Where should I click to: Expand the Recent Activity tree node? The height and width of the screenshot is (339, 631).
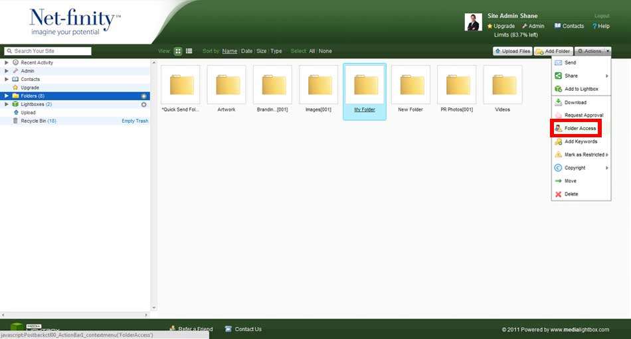pyautogui.click(x=7, y=62)
